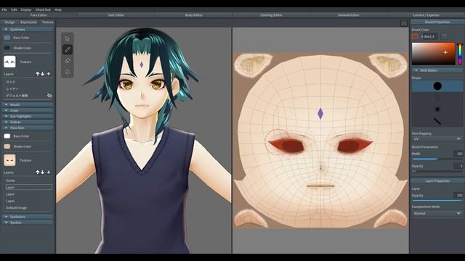Switch to the Clothing Editor tab
465x261 pixels.
click(x=271, y=14)
